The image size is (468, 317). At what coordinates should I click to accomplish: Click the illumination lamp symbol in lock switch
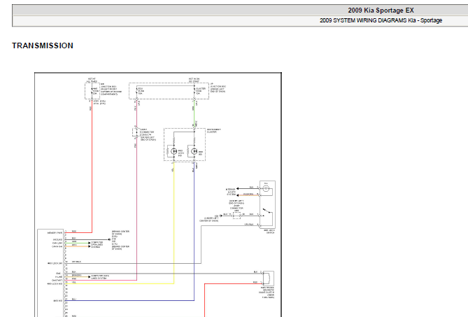(266, 189)
